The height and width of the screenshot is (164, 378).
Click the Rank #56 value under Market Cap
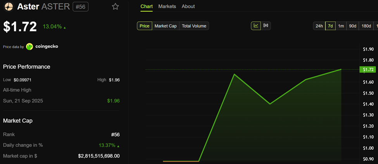click(115, 135)
